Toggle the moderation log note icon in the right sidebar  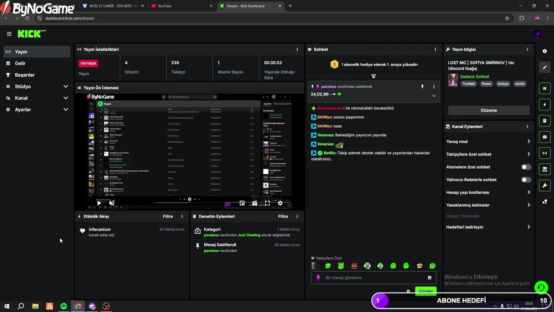click(544, 120)
